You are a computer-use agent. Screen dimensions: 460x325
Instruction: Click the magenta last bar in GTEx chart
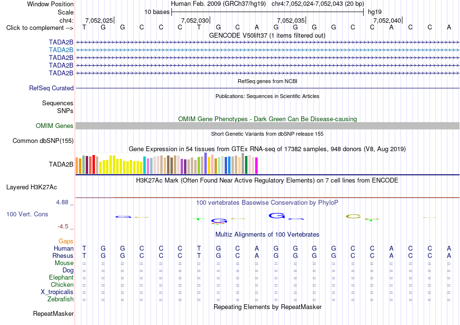tap(257, 166)
